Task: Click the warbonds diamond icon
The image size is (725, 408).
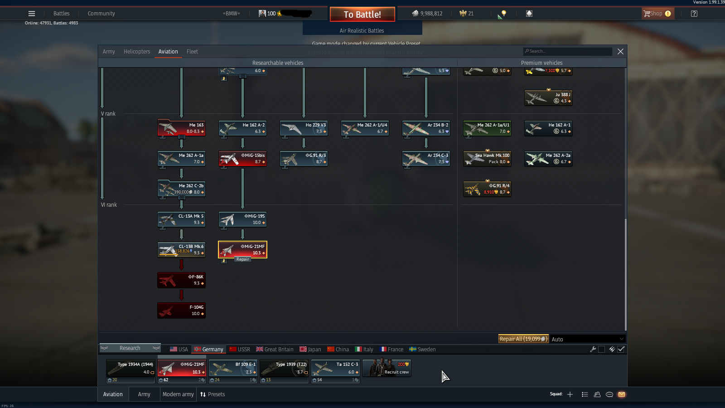Action: [529, 14]
